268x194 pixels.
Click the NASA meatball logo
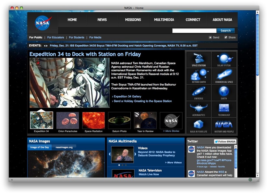[x=43, y=23]
